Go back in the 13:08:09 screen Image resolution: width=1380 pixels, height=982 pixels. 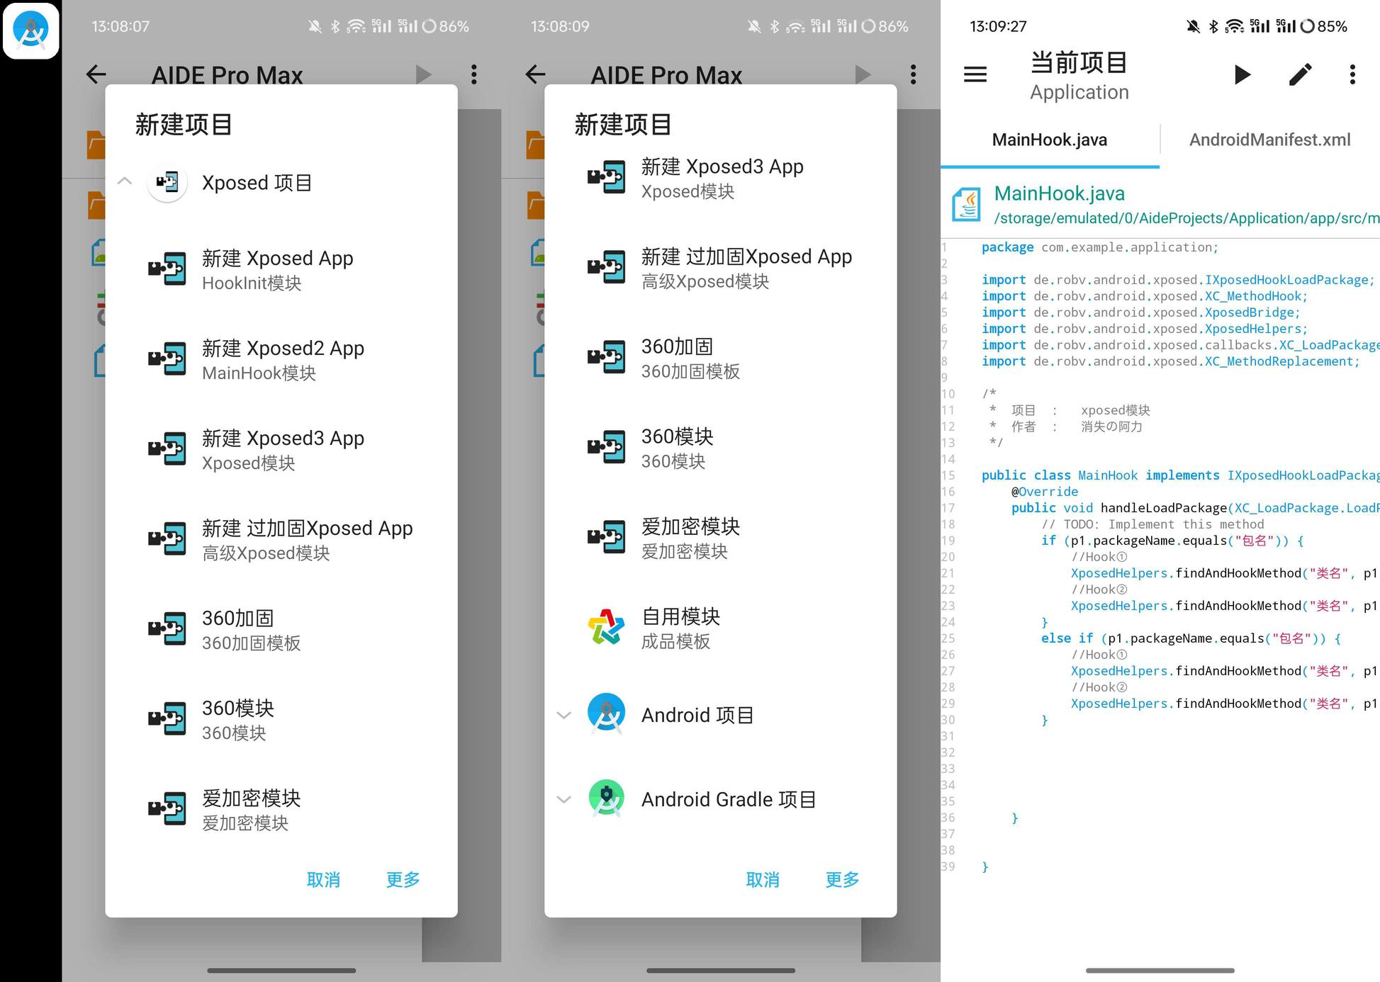coord(536,74)
